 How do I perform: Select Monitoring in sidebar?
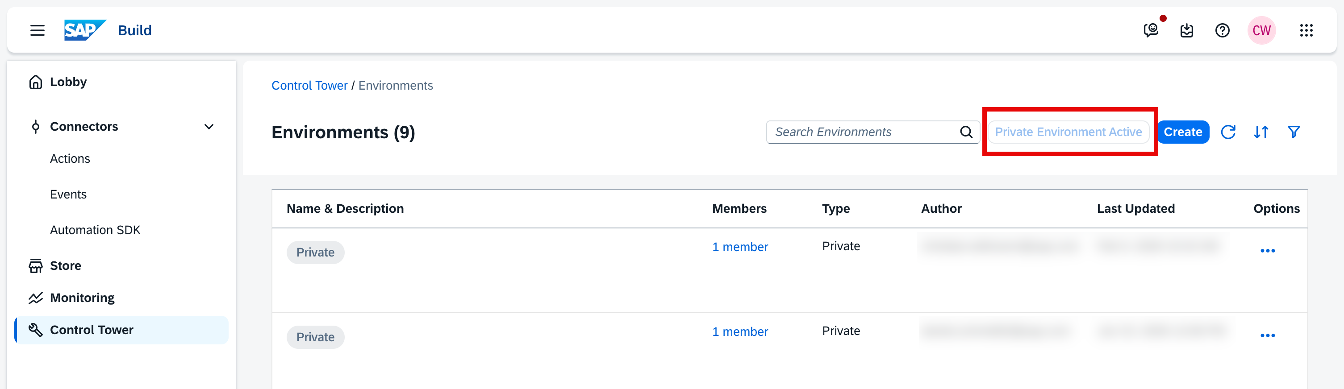(x=82, y=298)
